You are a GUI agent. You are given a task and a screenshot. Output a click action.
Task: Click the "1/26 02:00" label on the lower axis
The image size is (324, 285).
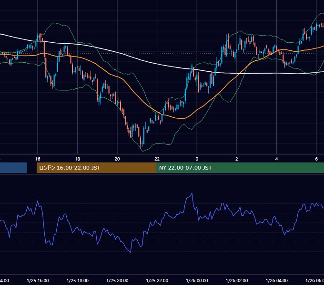pyautogui.click(x=237, y=280)
